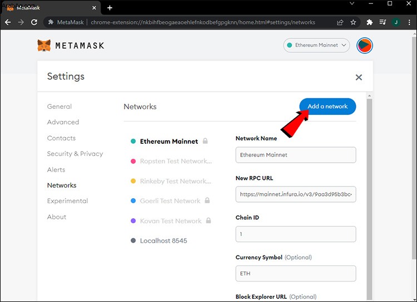Select Goerli Test Network
This screenshot has width=417, height=302.
(170, 201)
